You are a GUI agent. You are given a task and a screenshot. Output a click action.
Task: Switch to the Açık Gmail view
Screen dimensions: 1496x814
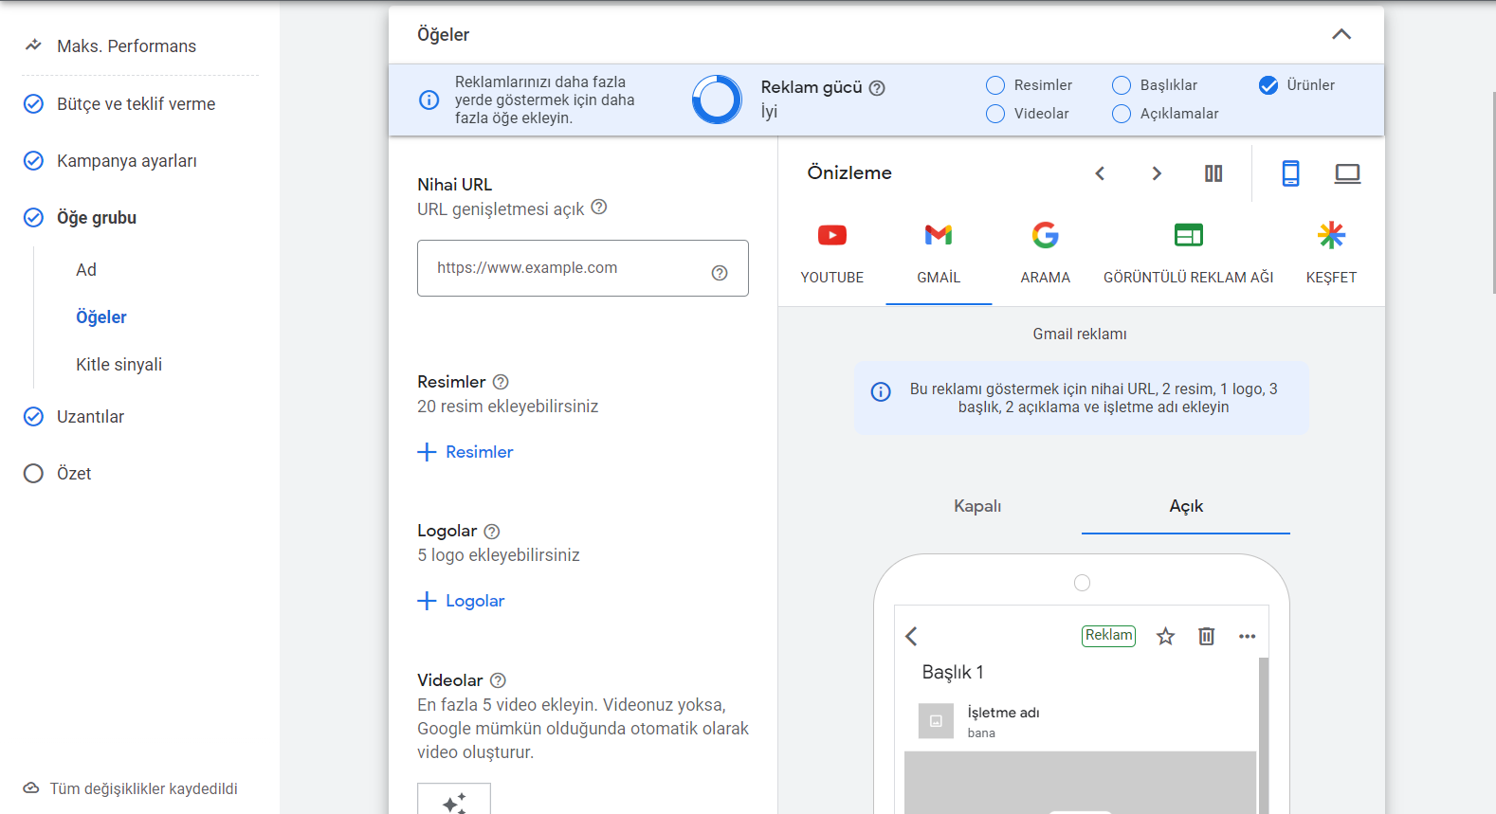coord(1186,506)
